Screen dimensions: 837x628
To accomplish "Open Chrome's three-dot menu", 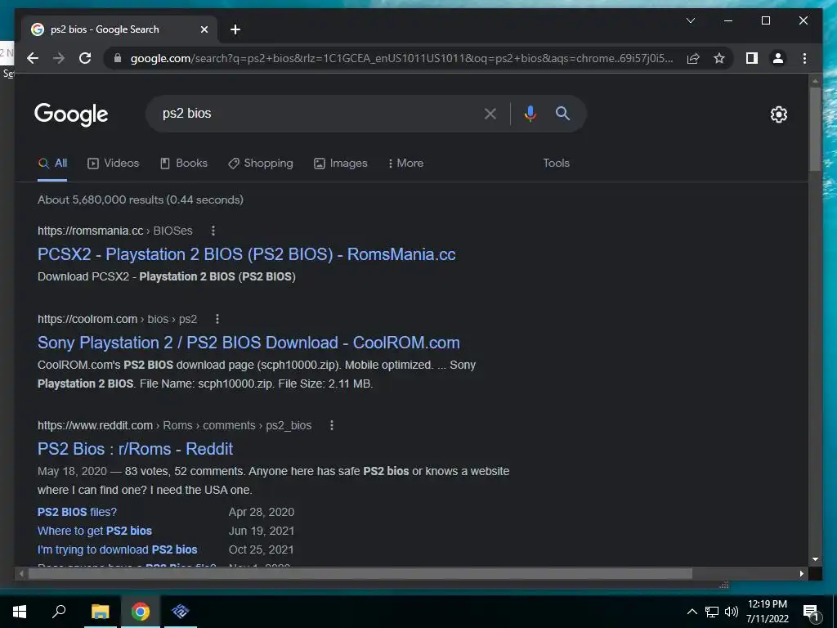I will [x=804, y=58].
